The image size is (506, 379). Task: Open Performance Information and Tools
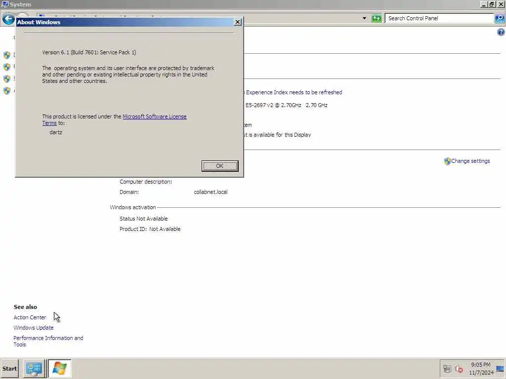point(48,341)
